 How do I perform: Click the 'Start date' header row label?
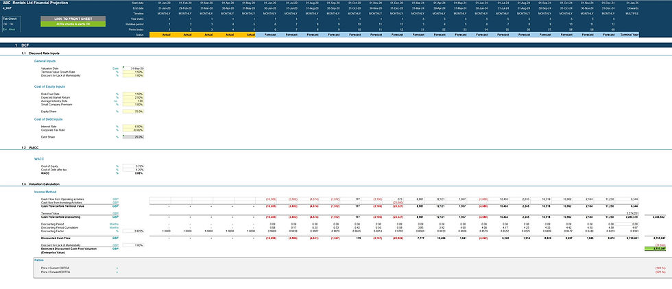point(138,3)
